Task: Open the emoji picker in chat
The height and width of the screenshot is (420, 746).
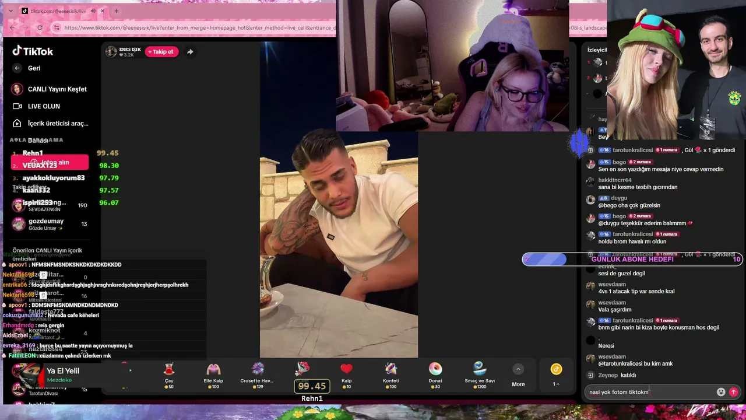Action: tap(721, 392)
